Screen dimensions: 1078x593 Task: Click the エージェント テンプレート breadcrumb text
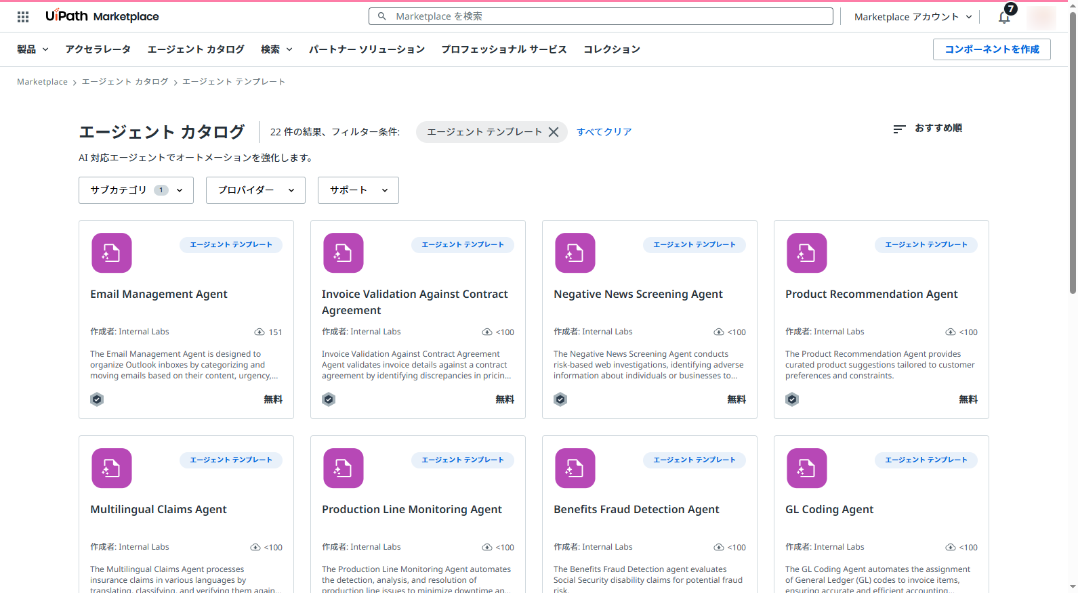pos(234,82)
